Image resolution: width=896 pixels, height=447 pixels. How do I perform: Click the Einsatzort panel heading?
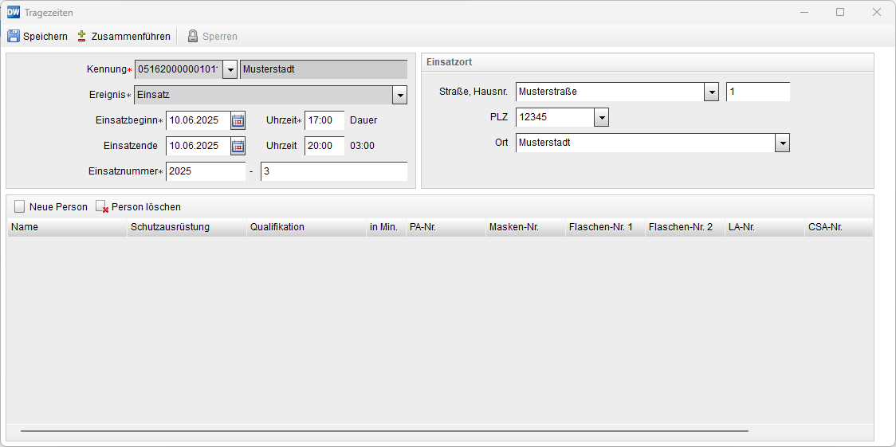coord(449,62)
